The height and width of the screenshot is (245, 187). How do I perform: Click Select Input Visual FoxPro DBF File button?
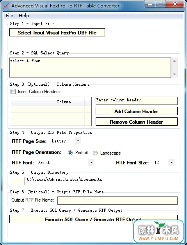[x=57, y=32]
